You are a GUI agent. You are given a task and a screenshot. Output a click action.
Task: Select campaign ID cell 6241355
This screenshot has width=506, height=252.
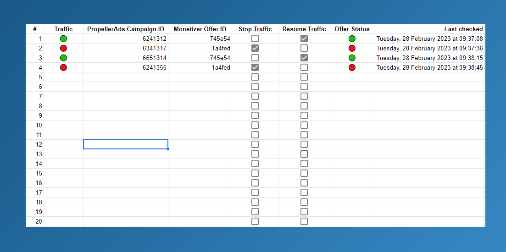tap(126, 68)
